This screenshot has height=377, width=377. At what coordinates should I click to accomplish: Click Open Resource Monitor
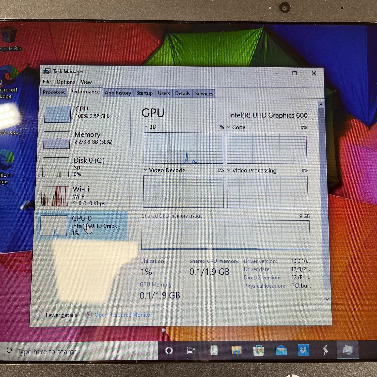(x=123, y=315)
